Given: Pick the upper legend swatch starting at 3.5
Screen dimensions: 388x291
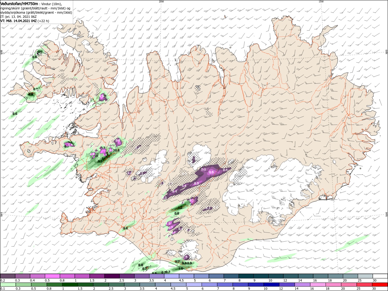Looking at the screenshot, I should 156,276.
